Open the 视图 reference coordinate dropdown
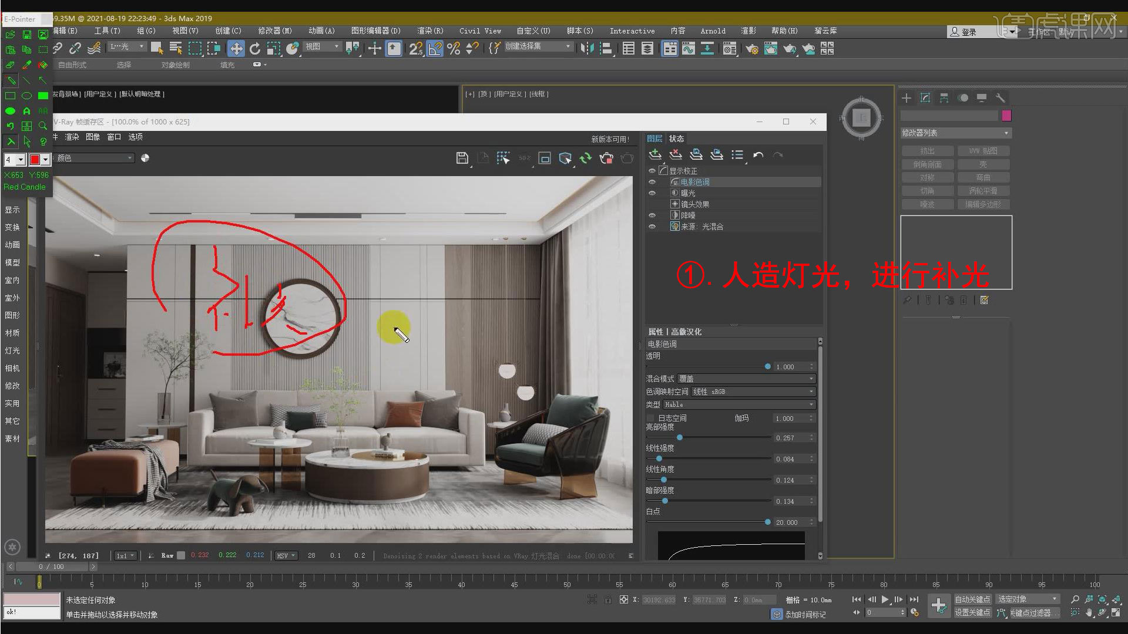1128x634 pixels. point(322,46)
